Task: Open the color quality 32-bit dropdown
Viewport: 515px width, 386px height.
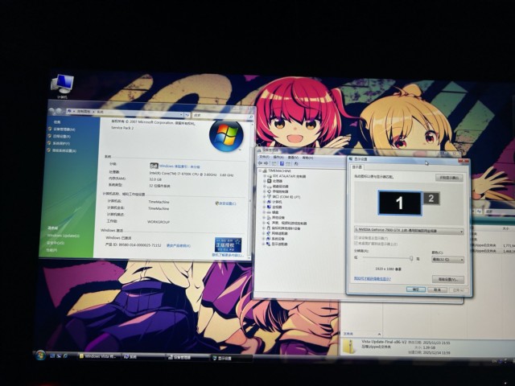Action: 447,260
